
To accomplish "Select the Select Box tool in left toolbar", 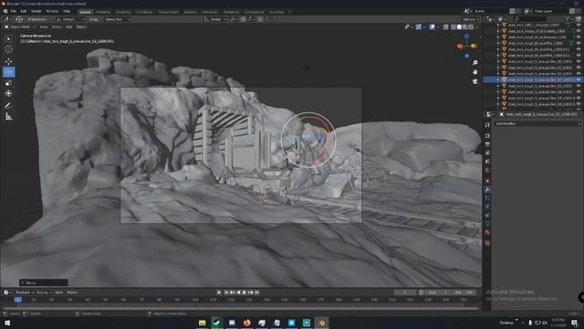I will pyautogui.click(x=8, y=38).
